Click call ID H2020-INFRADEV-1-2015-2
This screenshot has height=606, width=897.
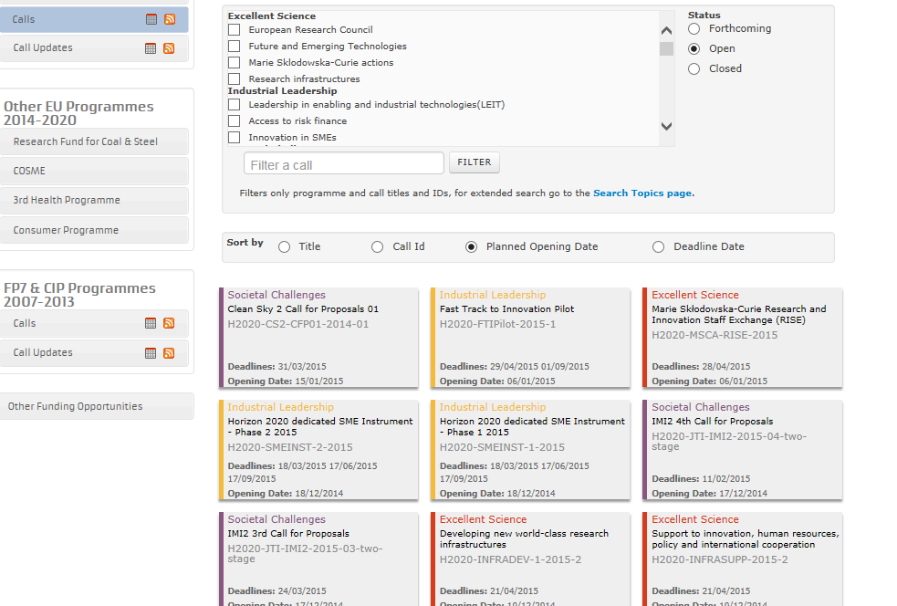coord(510,559)
